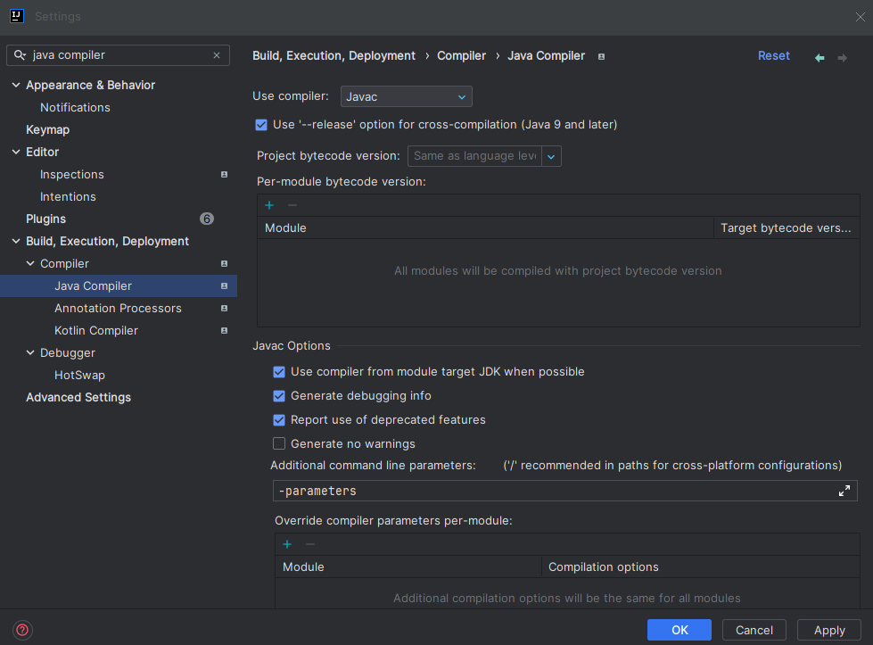Toggle Use compiler from module target JDK
This screenshot has width=873, height=645.
tap(279, 372)
